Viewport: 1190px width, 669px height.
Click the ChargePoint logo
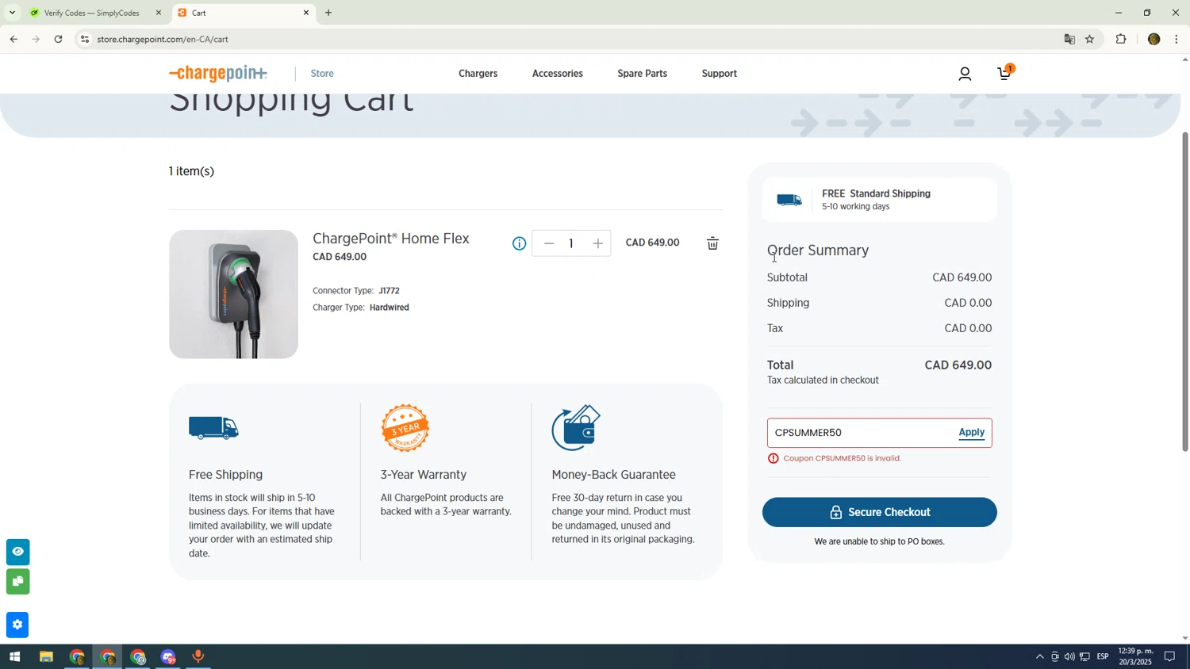pos(218,74)
